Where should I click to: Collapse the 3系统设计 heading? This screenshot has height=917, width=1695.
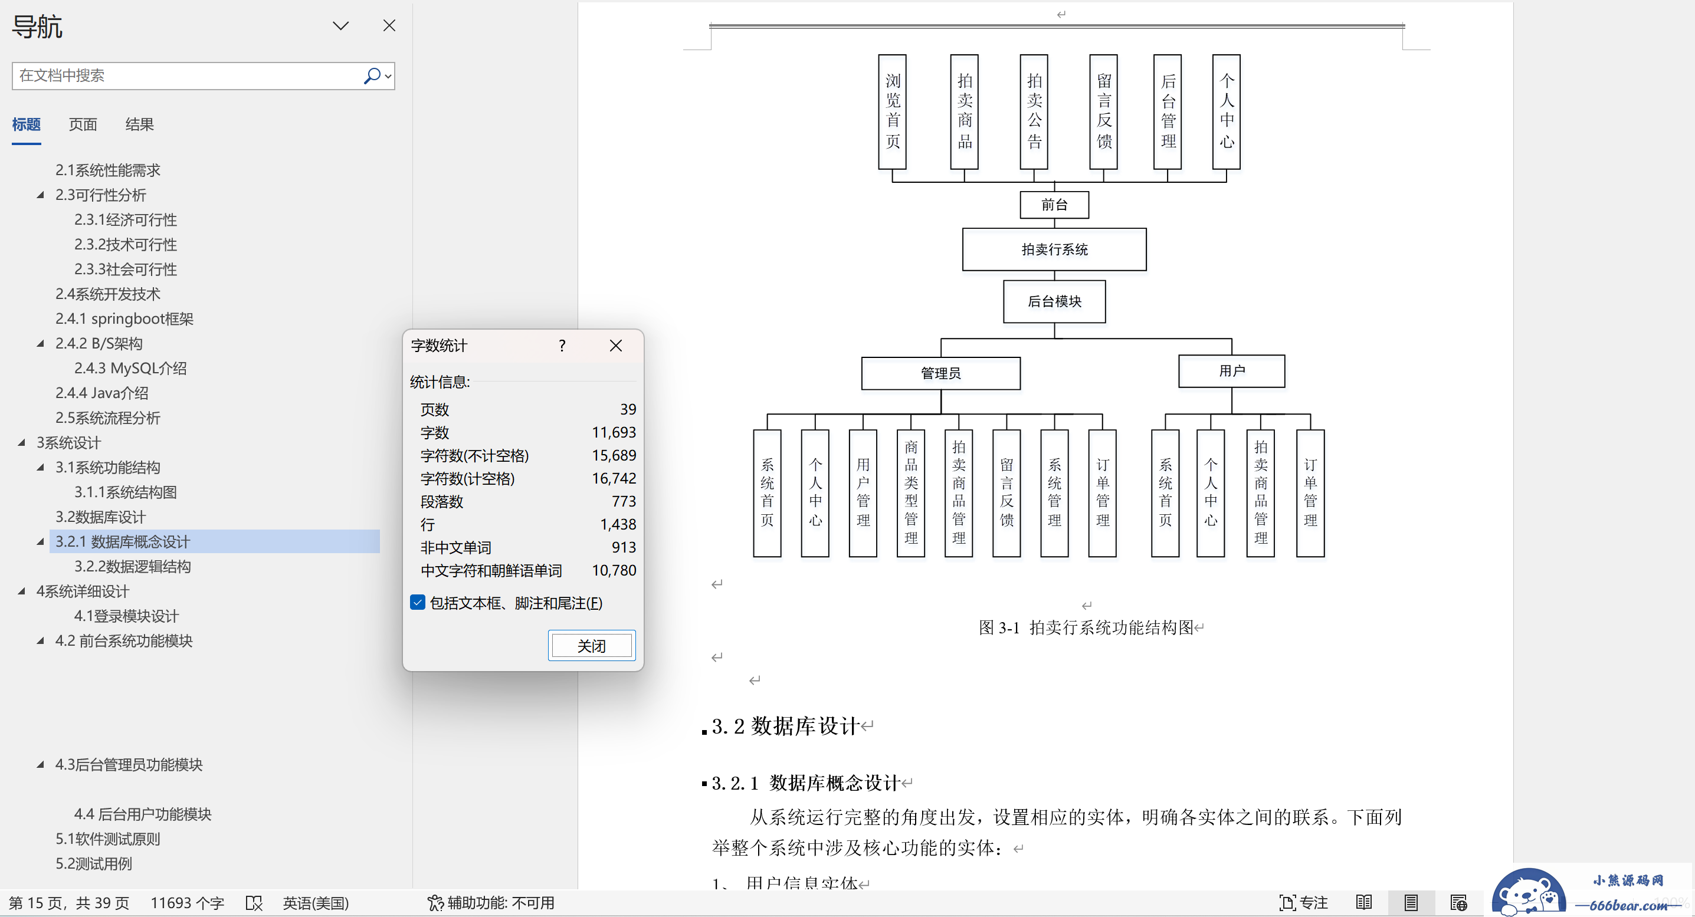click(22, 443)
